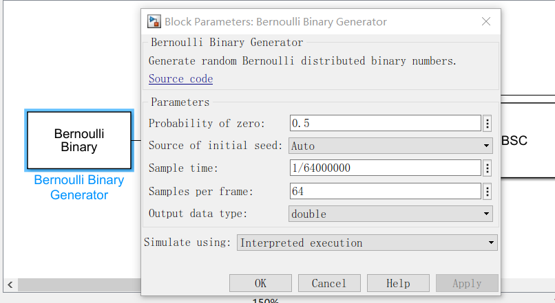Expand Source of initial seed dropdown

click(390, 146)
